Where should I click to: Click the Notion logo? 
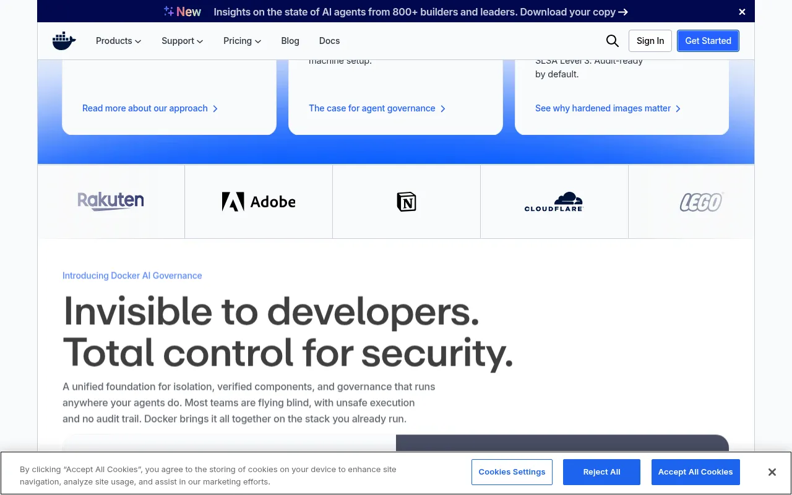coord(407,202)
